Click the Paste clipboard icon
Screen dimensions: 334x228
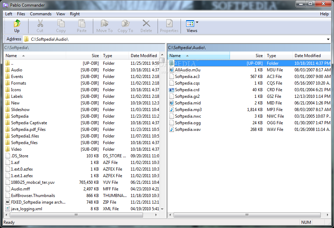click(x=81, y=23)
